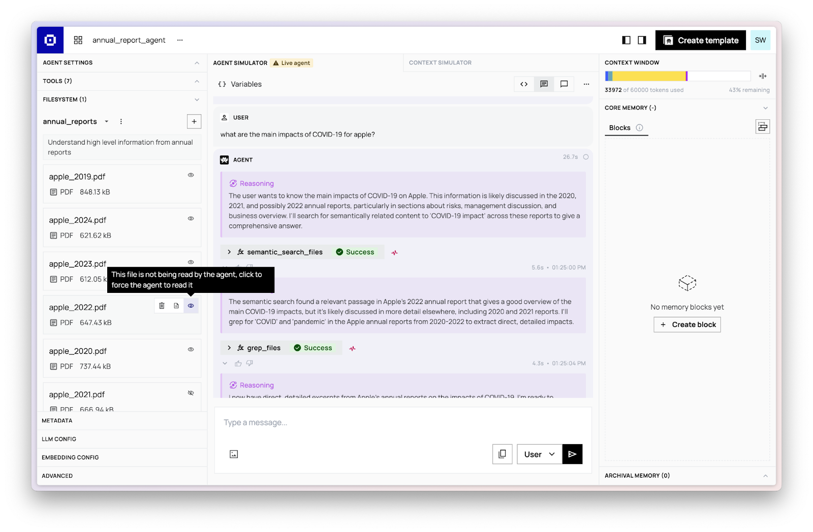Open simulator toolbar more options
The image size is (813, 532).
[x=586, y=84]
